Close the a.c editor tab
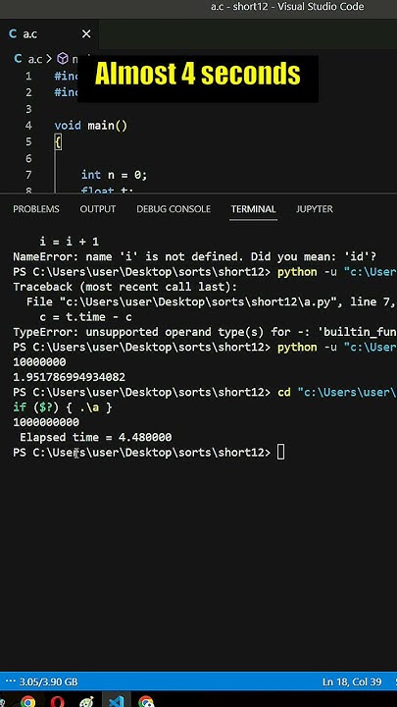This screenshot has width=397, height=707. (86, 33)
